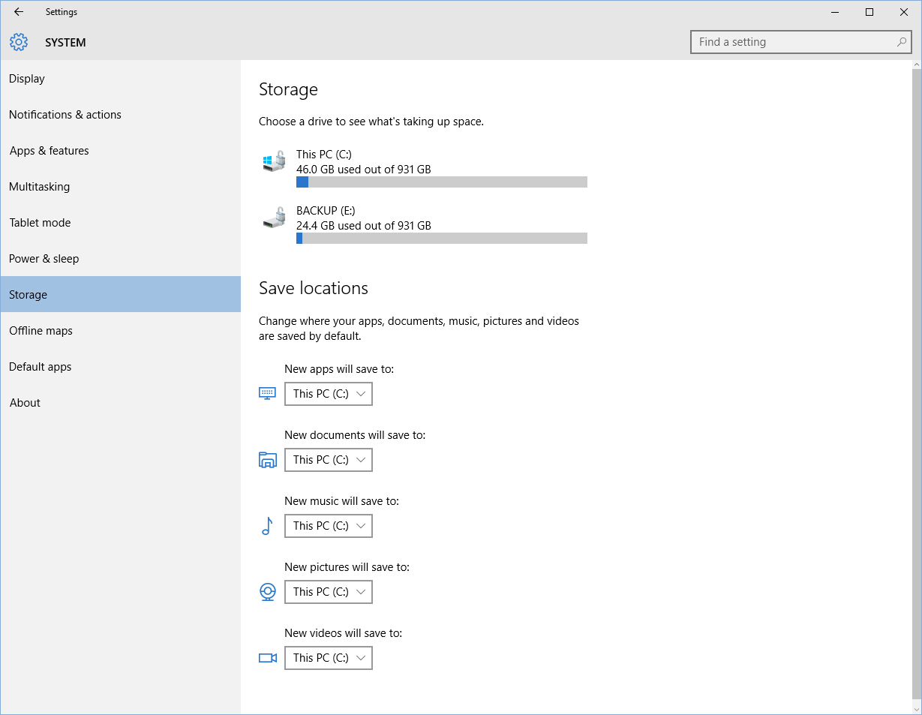The image size is (922, 715).
Task: Click the search magnifier icon
Action: tap(901, 42)
